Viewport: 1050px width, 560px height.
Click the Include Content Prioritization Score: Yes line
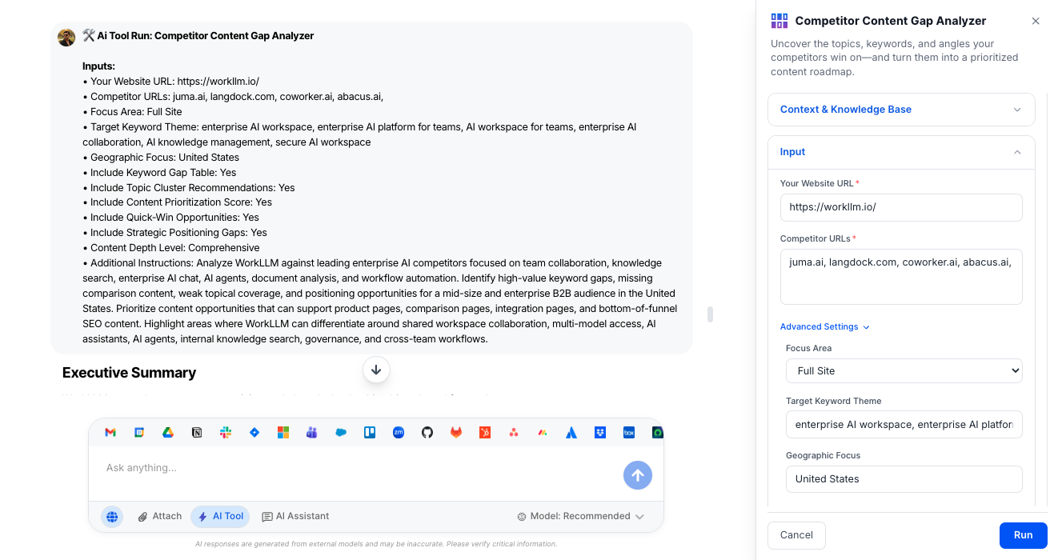(177, 202)
